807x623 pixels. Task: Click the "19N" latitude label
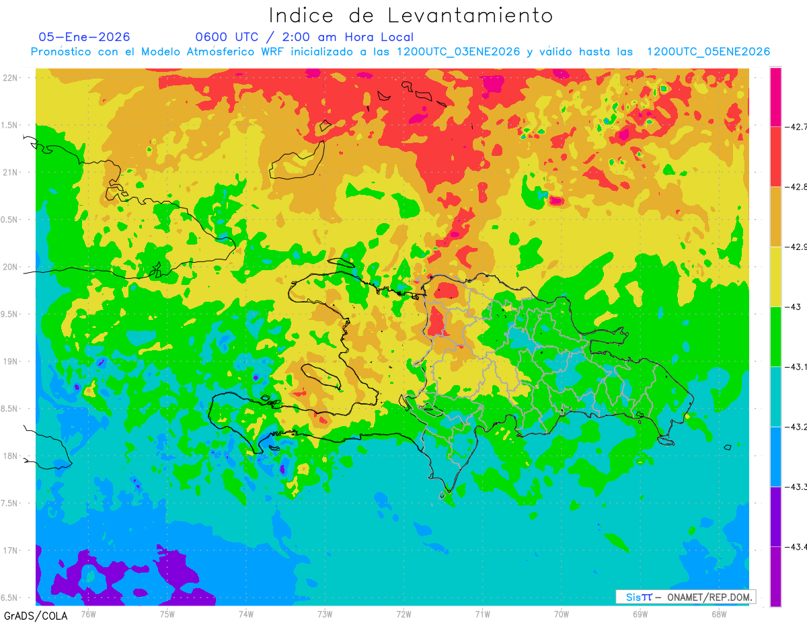(11, 362)
